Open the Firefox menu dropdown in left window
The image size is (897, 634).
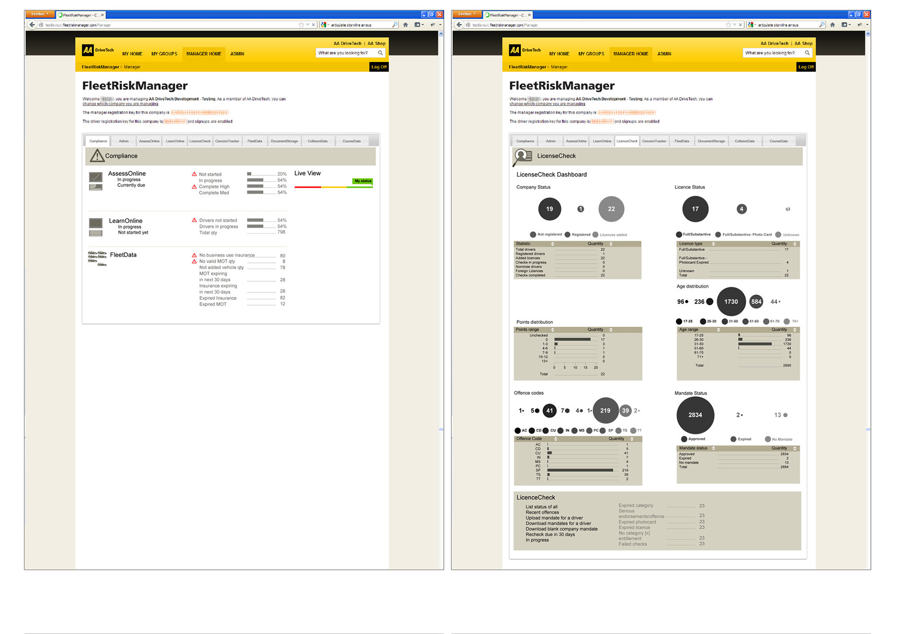[40, 14]
